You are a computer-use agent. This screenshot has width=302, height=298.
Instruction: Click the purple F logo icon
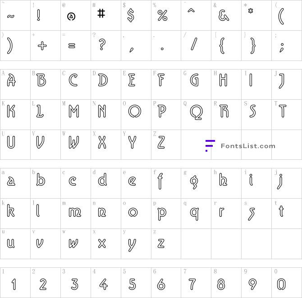point(210,146)
